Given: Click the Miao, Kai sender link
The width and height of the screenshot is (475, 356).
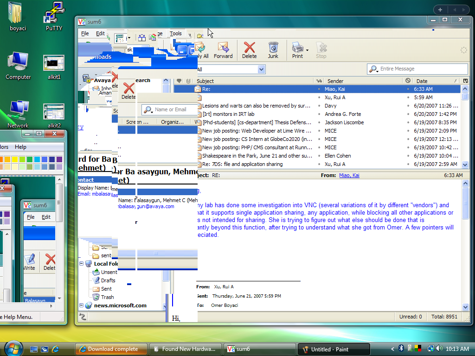Looking at the screenshot, I should click(x=349, y=175).
